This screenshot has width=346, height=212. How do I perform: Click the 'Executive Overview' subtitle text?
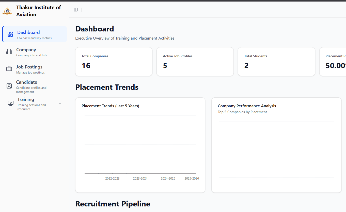[x=125, y=38]
